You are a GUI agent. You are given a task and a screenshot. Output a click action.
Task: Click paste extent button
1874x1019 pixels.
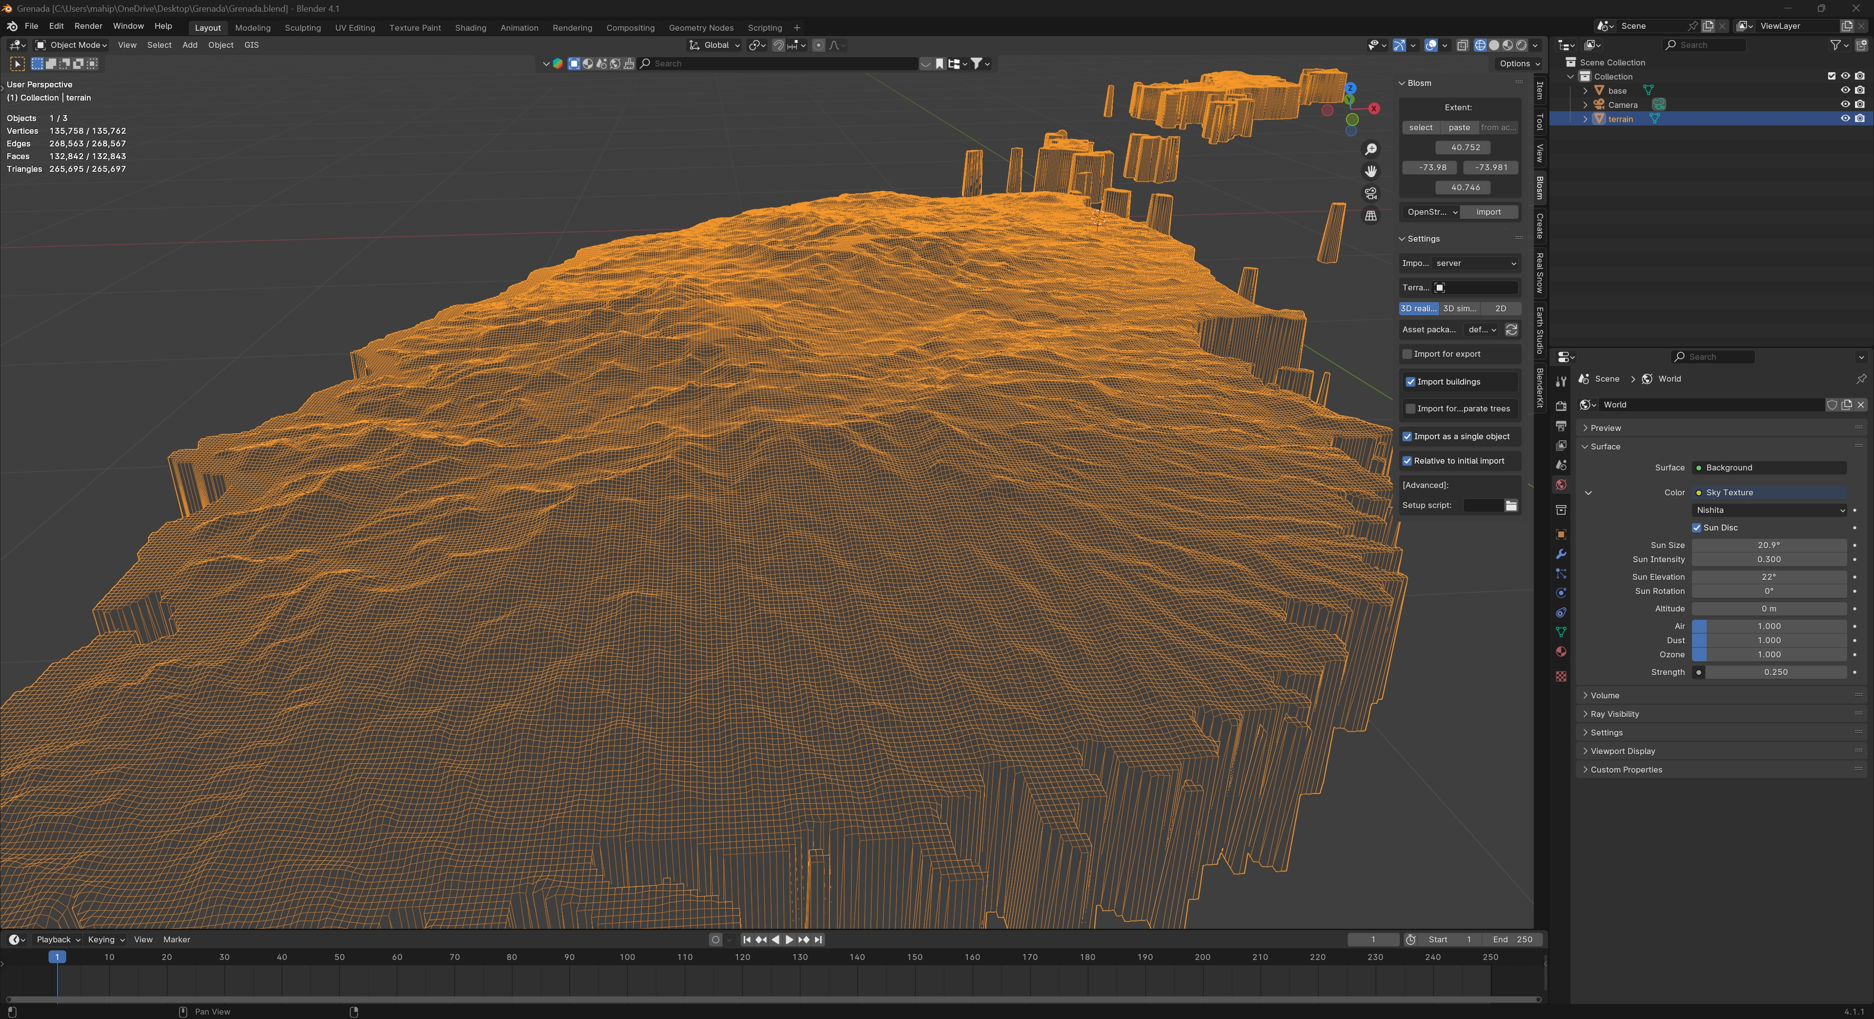[x=1459, y=127]
